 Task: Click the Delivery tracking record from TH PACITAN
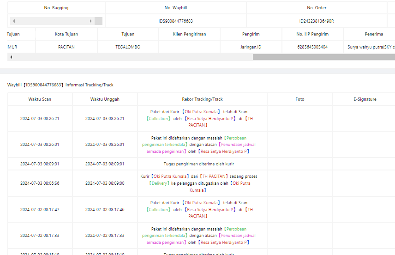[199, 183]
